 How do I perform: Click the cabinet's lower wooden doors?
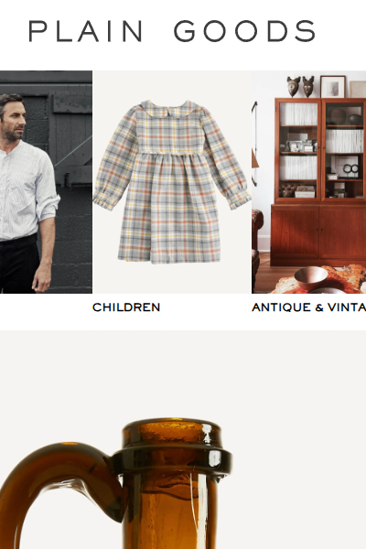[318, 232]
